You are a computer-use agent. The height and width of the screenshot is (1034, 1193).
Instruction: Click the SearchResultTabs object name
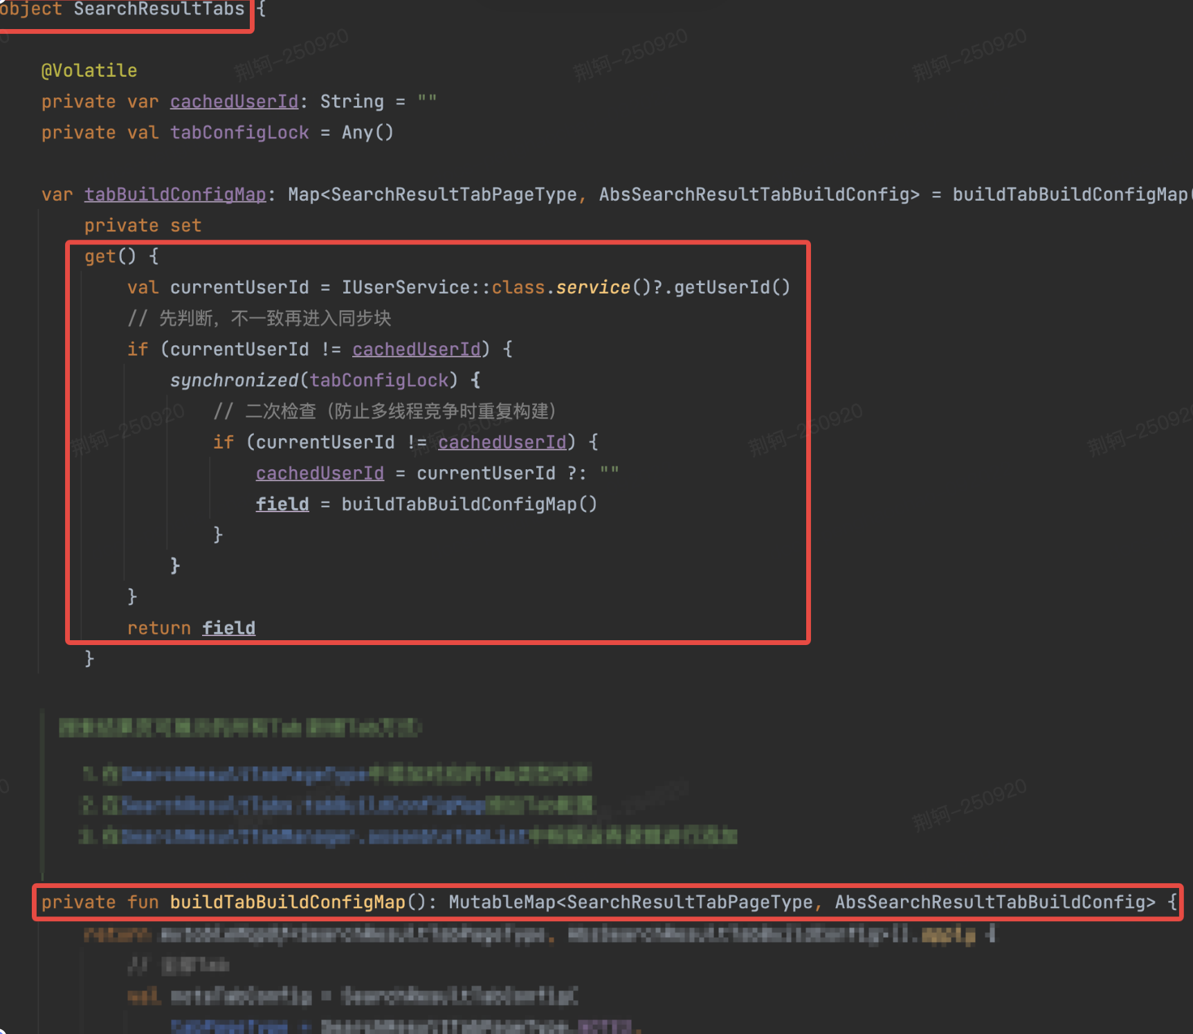pyautogui.click(x=158, y=9)
